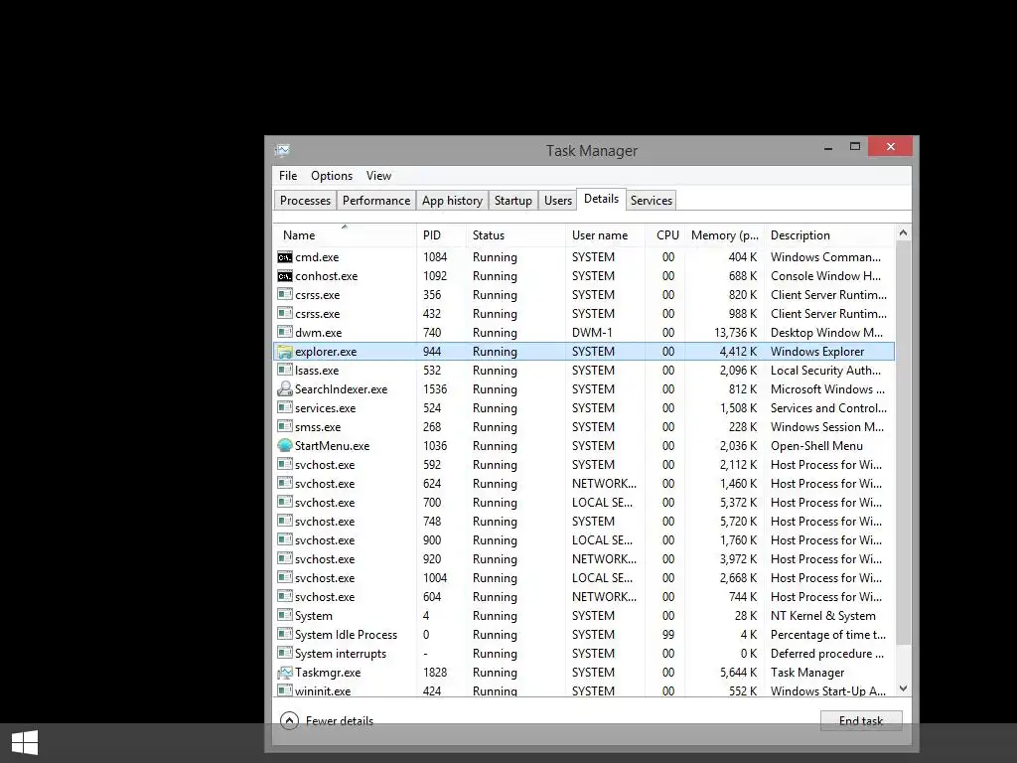Click the End task button
This screenshot has height=763, width=1017.
coord(861,721)
